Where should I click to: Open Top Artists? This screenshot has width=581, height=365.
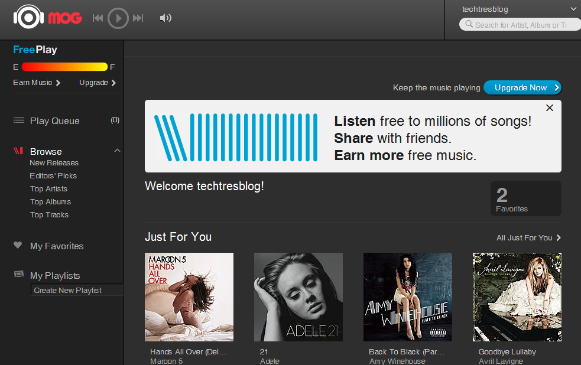click(x=48, y=189)
